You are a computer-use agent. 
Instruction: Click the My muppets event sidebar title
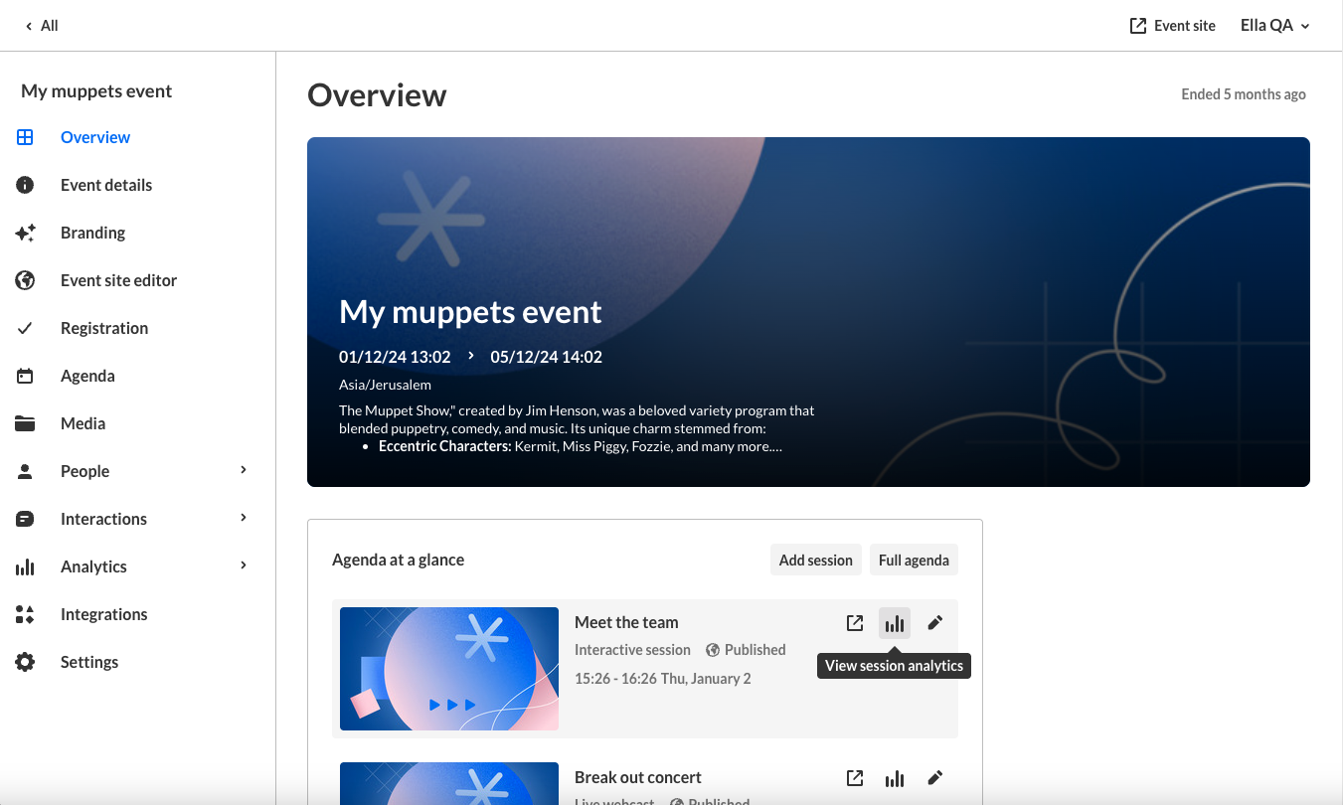click(96, 91)
